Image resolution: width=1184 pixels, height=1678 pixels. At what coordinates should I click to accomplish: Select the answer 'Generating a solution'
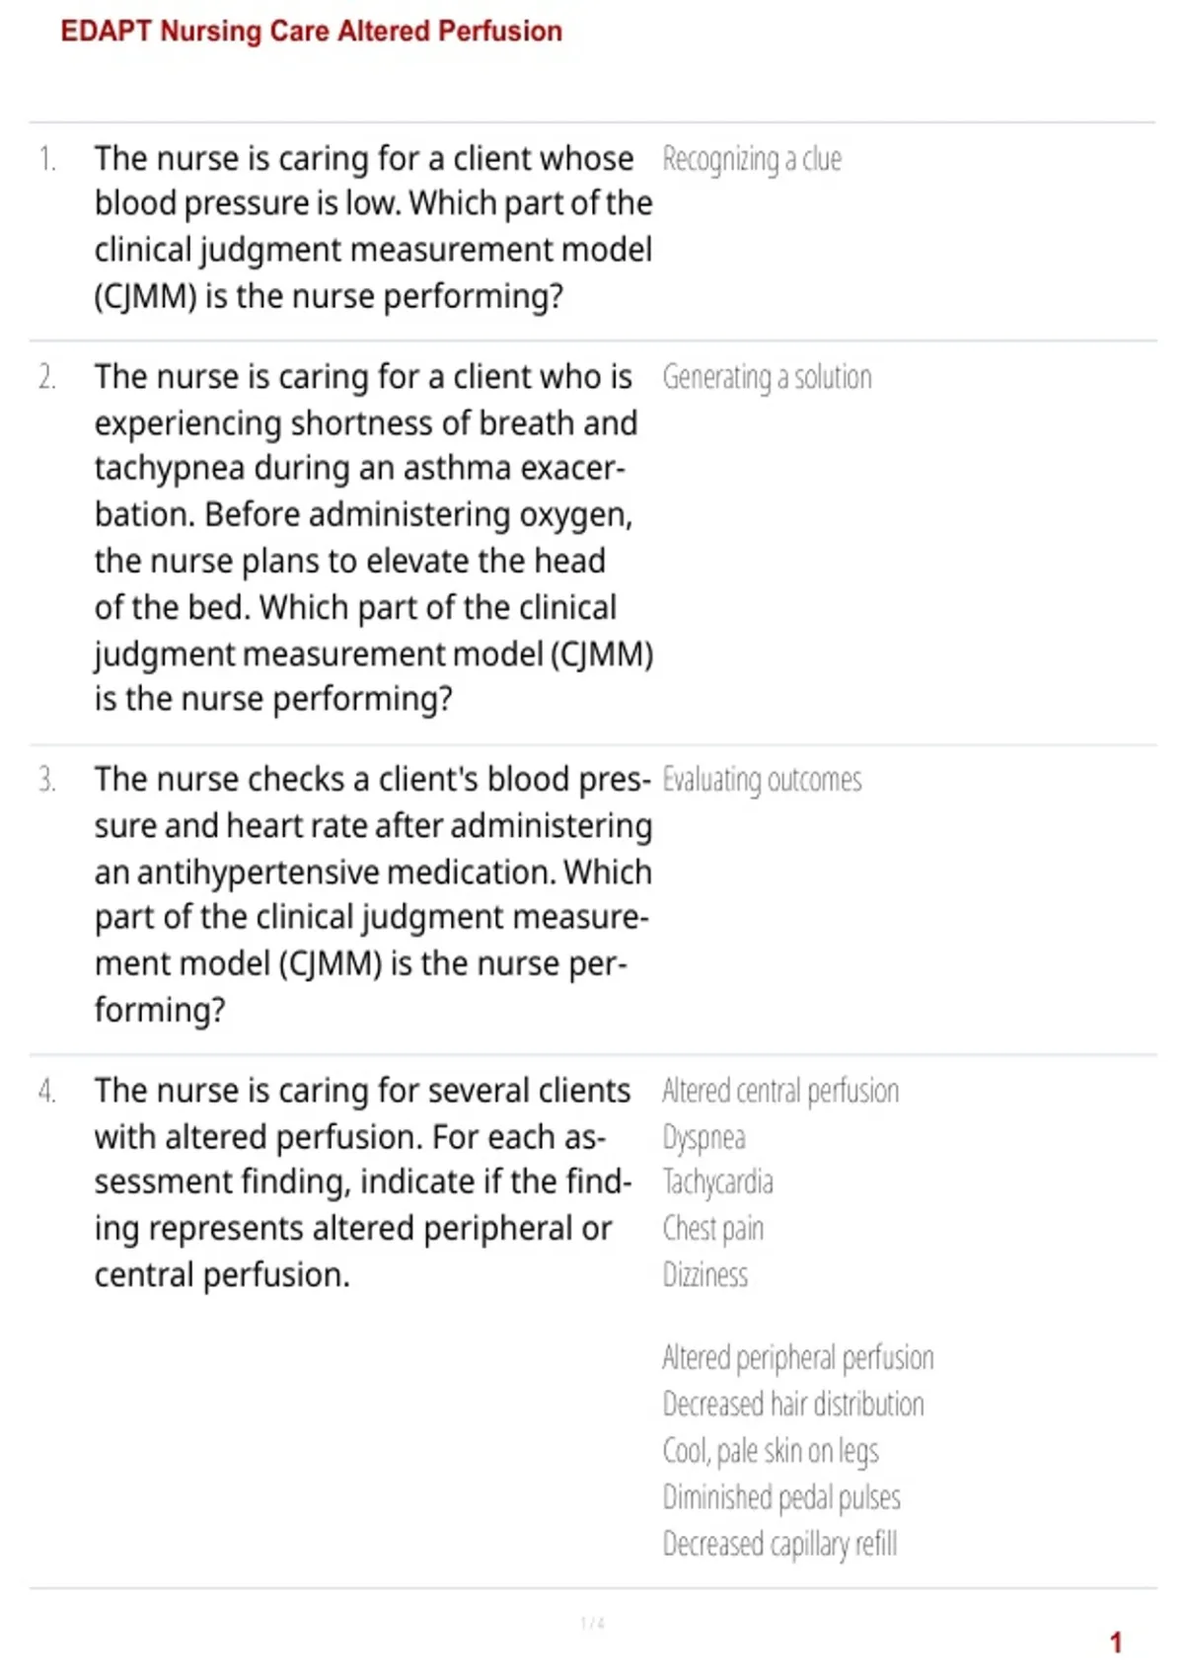(767, 378)
